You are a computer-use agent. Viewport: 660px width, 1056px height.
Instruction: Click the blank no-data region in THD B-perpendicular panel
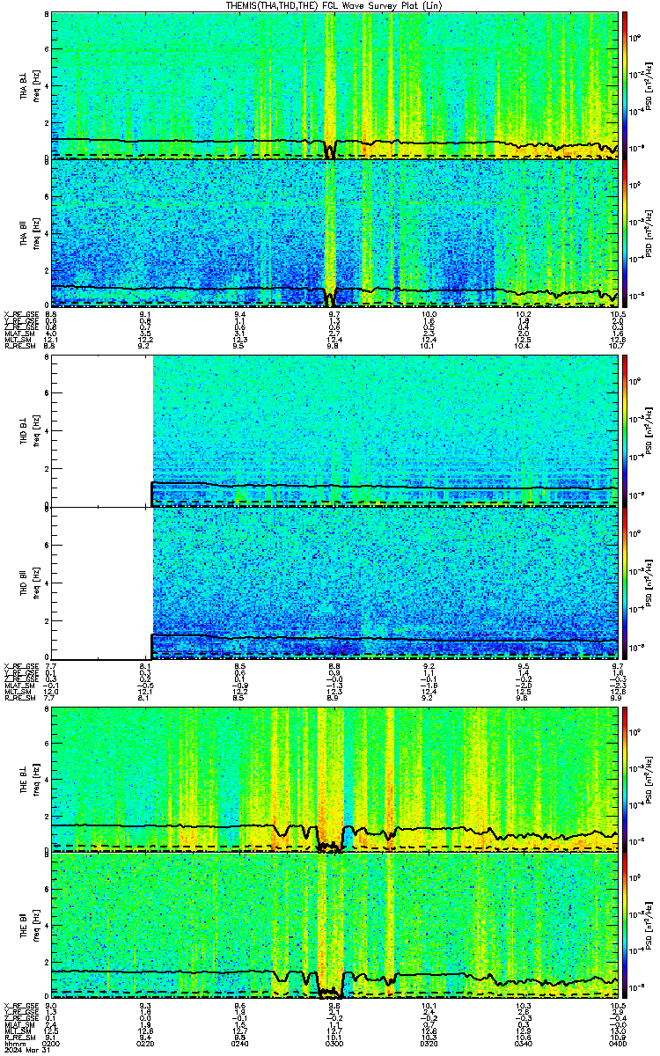tap(102, 431)
